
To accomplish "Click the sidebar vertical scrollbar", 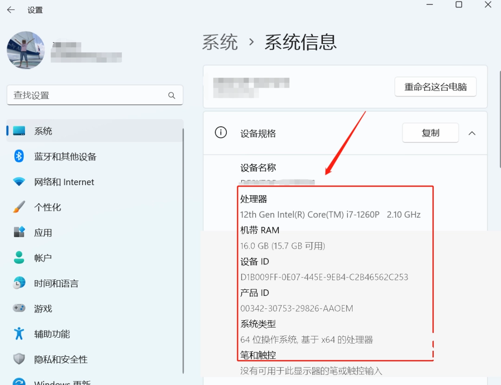I will click(183, 251).
